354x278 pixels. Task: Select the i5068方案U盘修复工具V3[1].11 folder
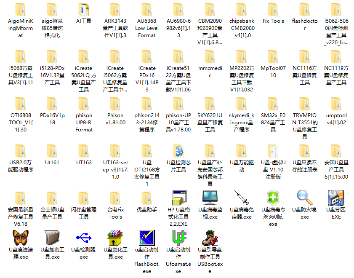click(21, 57)
